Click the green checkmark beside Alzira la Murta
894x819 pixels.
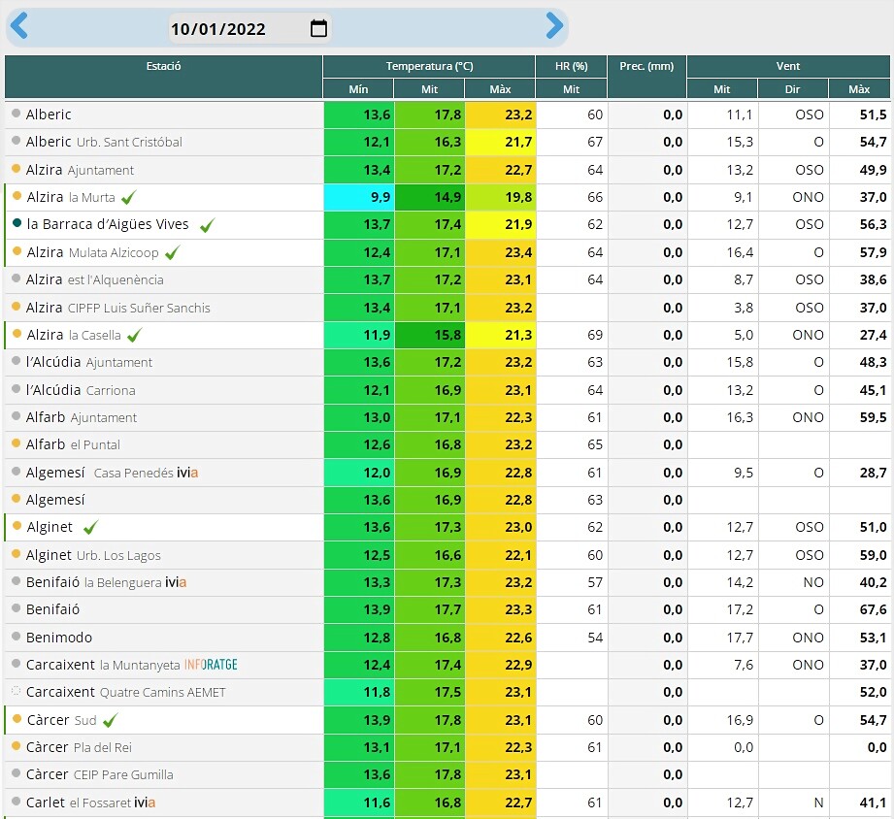coord(129,197)
